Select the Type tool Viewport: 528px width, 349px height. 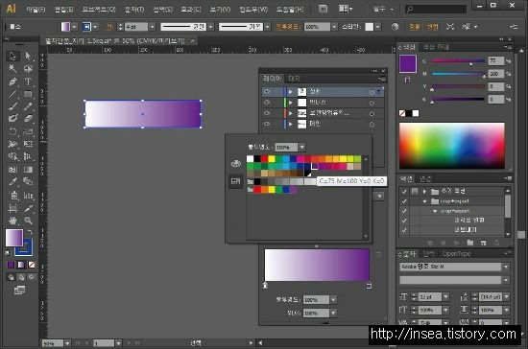pyautogui.click(x=28, y=81)
